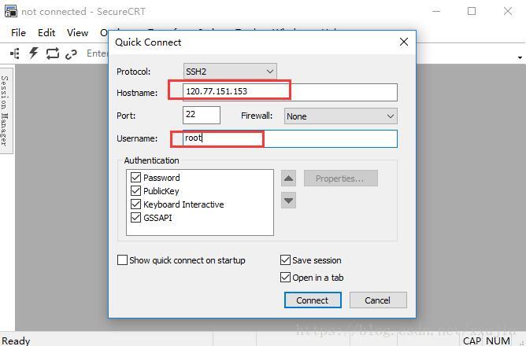Uncheck the Open in a tab checkbox
The height and width of the screenshot is (346, 526).
[x=285, y=278]
